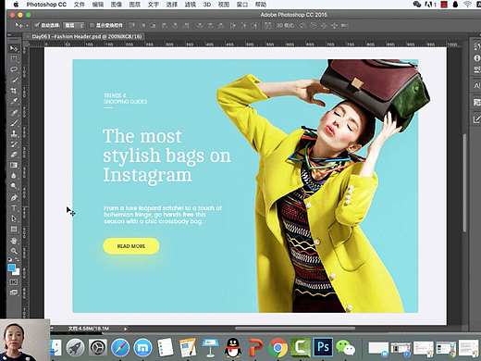Image resolution: width=481 pixels, height=361 pixels.
Task: Select the Clone Stamp tool
Action: click(x=14, y=133)
